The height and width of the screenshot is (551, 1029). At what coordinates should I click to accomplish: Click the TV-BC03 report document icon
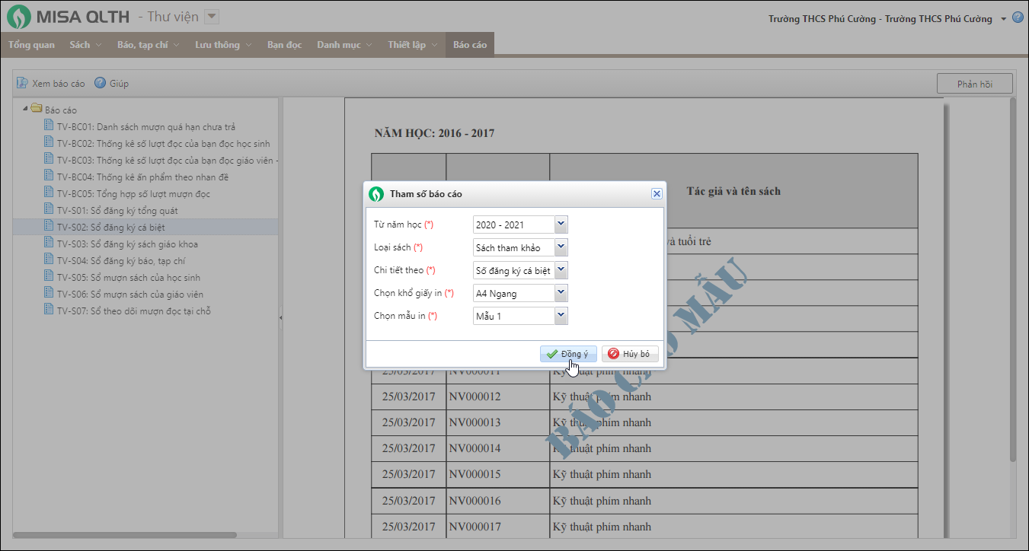tap(49, 160)
